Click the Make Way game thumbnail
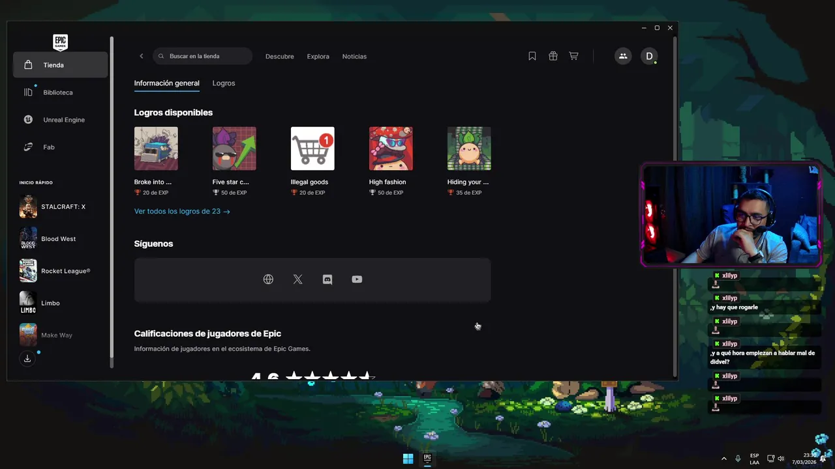The width and height of the screenshot is (835, 469). [28, 335]
